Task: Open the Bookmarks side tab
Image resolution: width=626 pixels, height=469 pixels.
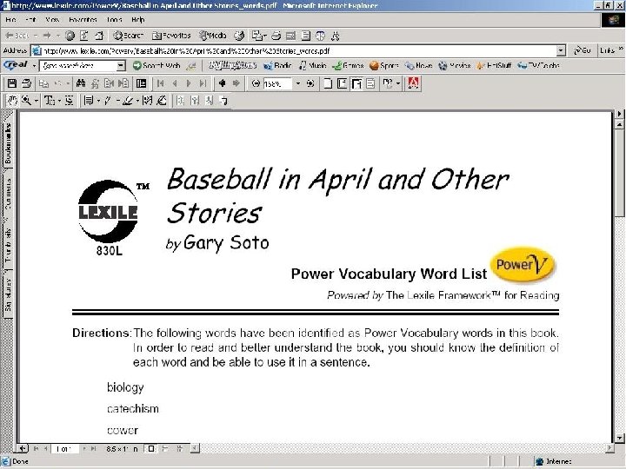Action: coord(8,142)
